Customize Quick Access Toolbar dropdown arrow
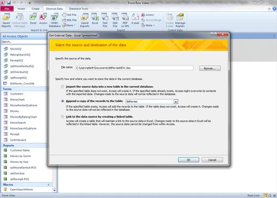This screenshot has height=198, width=277. pyautogui.click(x=30, y=3)
